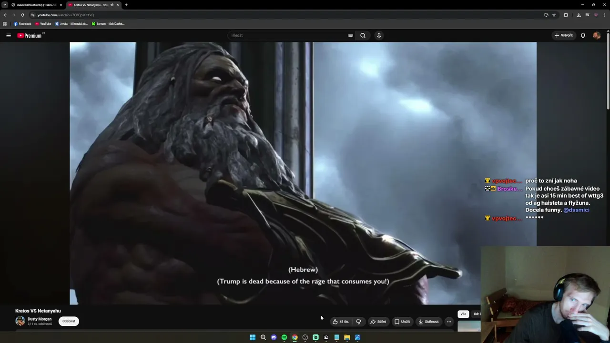Image resolution: width=610 pixels, height=343 pixels.
Task: Open the Chrome three-dot menu
Action: pyautogui.click(x=605, y=15)
